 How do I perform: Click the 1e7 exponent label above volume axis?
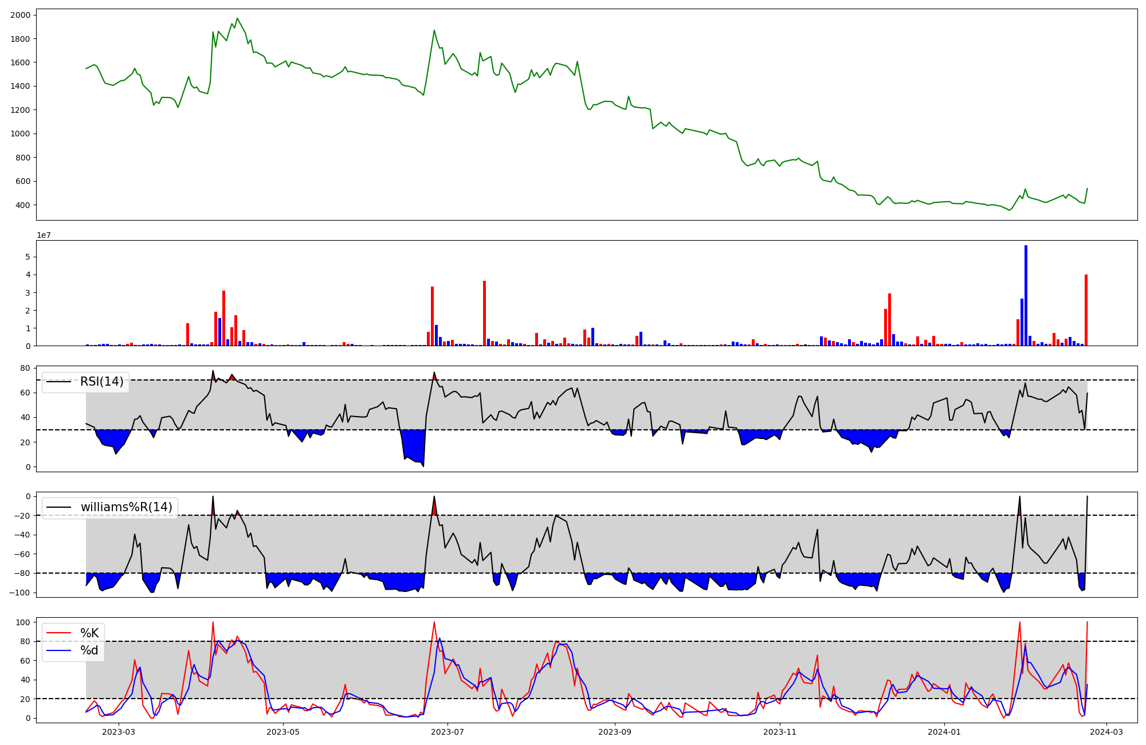(44, 236)
